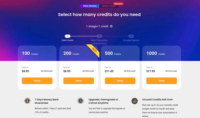Click the bar chart Roll Over icon
200x118 pixels.
tap(134, 101)
